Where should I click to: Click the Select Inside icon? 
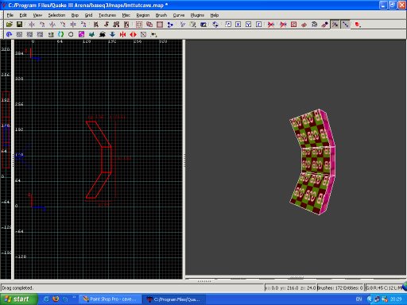pos(126,25)
